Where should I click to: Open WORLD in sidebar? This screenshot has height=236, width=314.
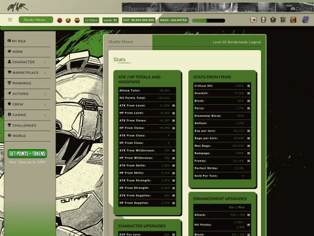click(27, 136)
